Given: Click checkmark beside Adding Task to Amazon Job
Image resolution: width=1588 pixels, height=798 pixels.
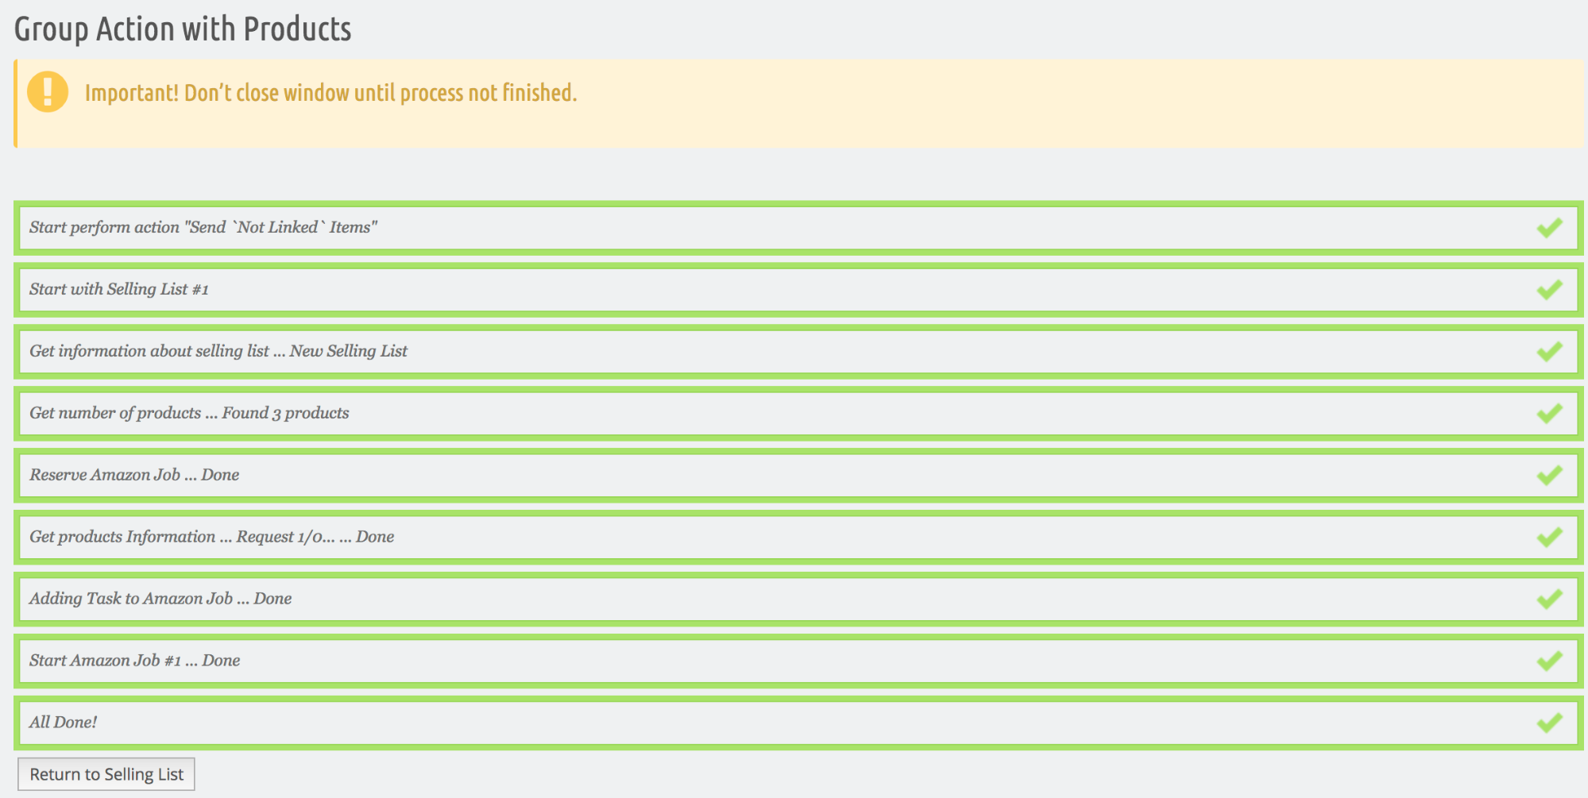Looking at the screenshot, I should (1549, 599).
